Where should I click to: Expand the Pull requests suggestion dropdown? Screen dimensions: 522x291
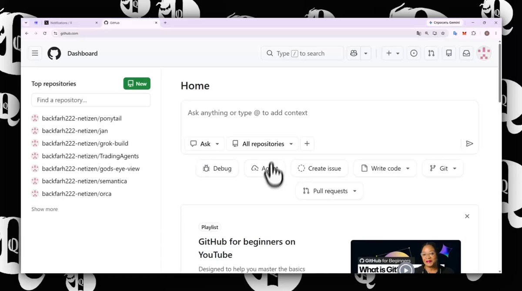pyautogui.click(x=329, y=191)
